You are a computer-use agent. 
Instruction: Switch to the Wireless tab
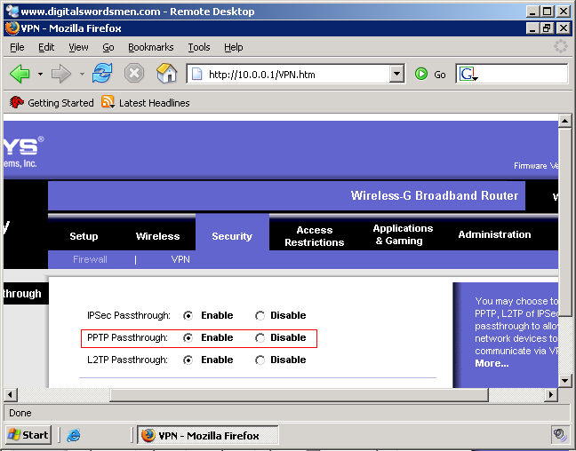pyautogui.click(x=157, y=236)
